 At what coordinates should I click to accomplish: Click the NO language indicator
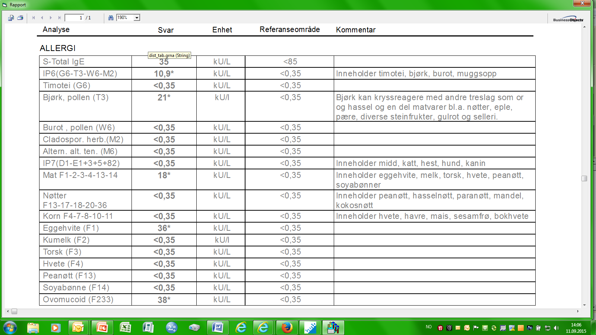pos(429,327)
